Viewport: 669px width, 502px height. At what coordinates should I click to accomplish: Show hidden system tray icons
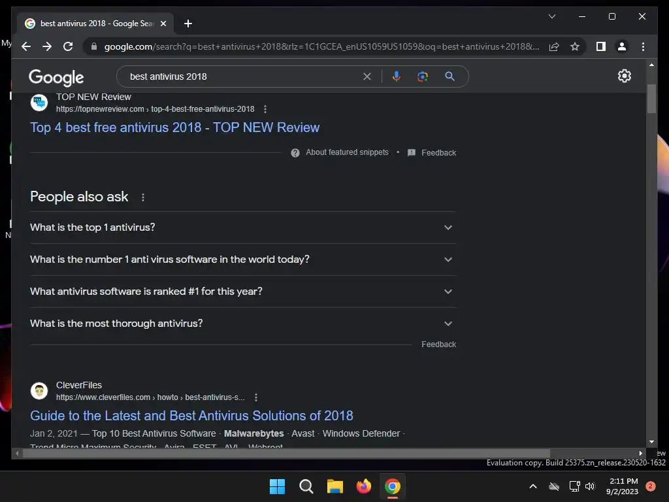tap(533, 486)
